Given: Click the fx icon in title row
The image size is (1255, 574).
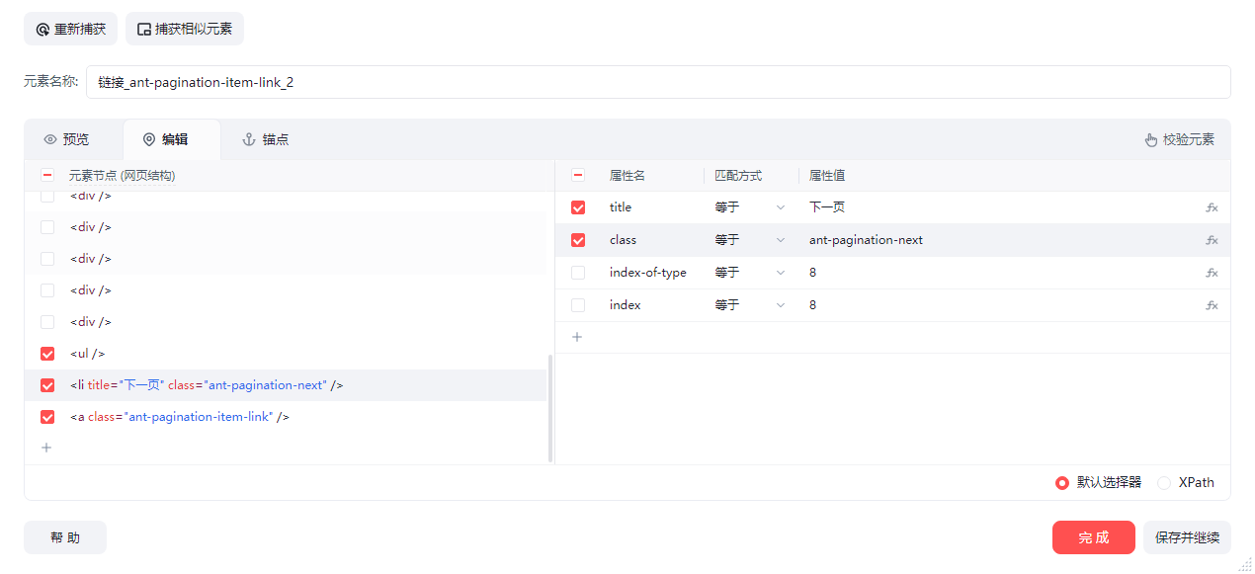Looking at the screenshot, I should click(x=1212, y=207).
